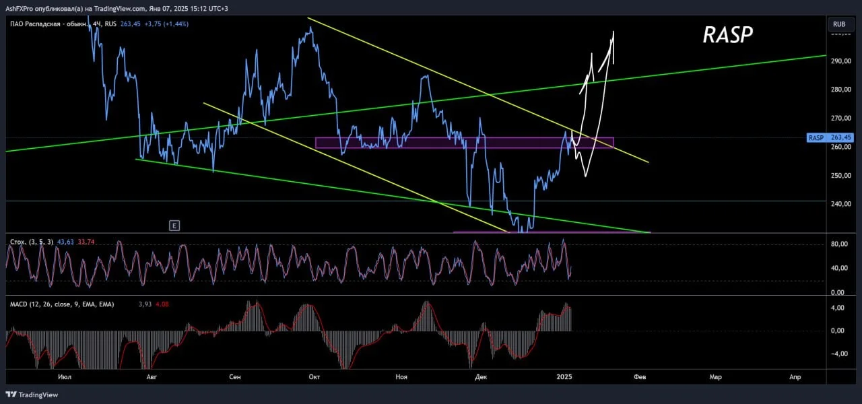
Task: Click the Фев label on the time axis
Action: point(639,377)
